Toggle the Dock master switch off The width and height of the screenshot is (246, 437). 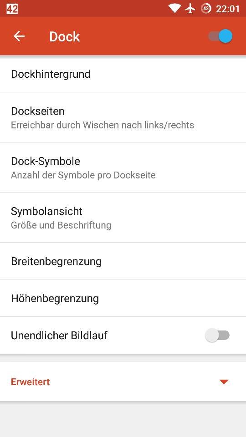click(x=220, y=36)
